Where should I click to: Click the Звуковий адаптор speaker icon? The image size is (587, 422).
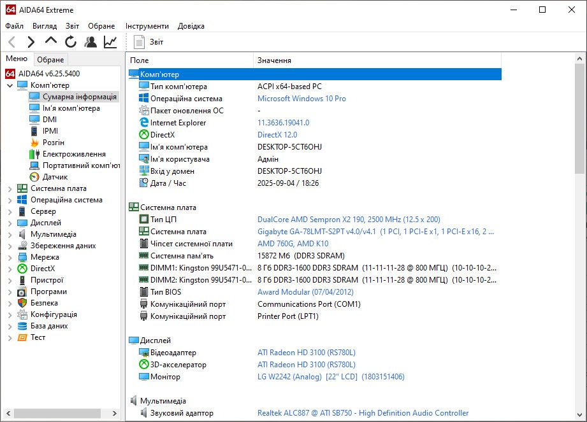(x=144, y=412)
